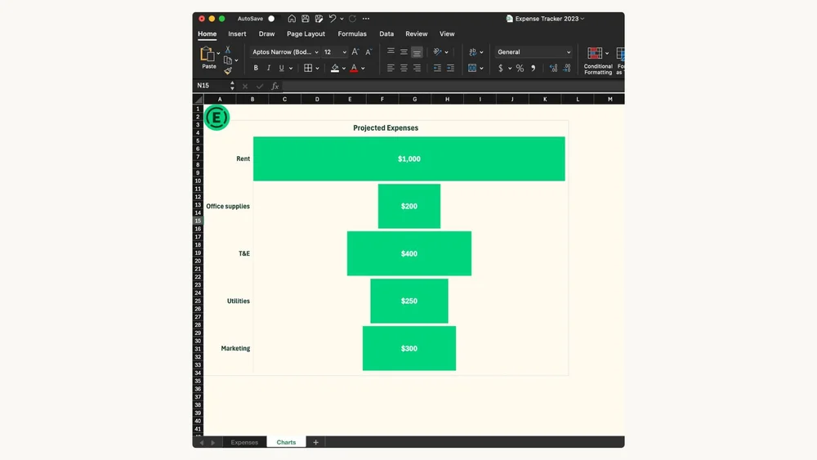This screenshot has height=460, width=817.
Task: Open the Page Layout tab
Action: (x=306, y=33)
